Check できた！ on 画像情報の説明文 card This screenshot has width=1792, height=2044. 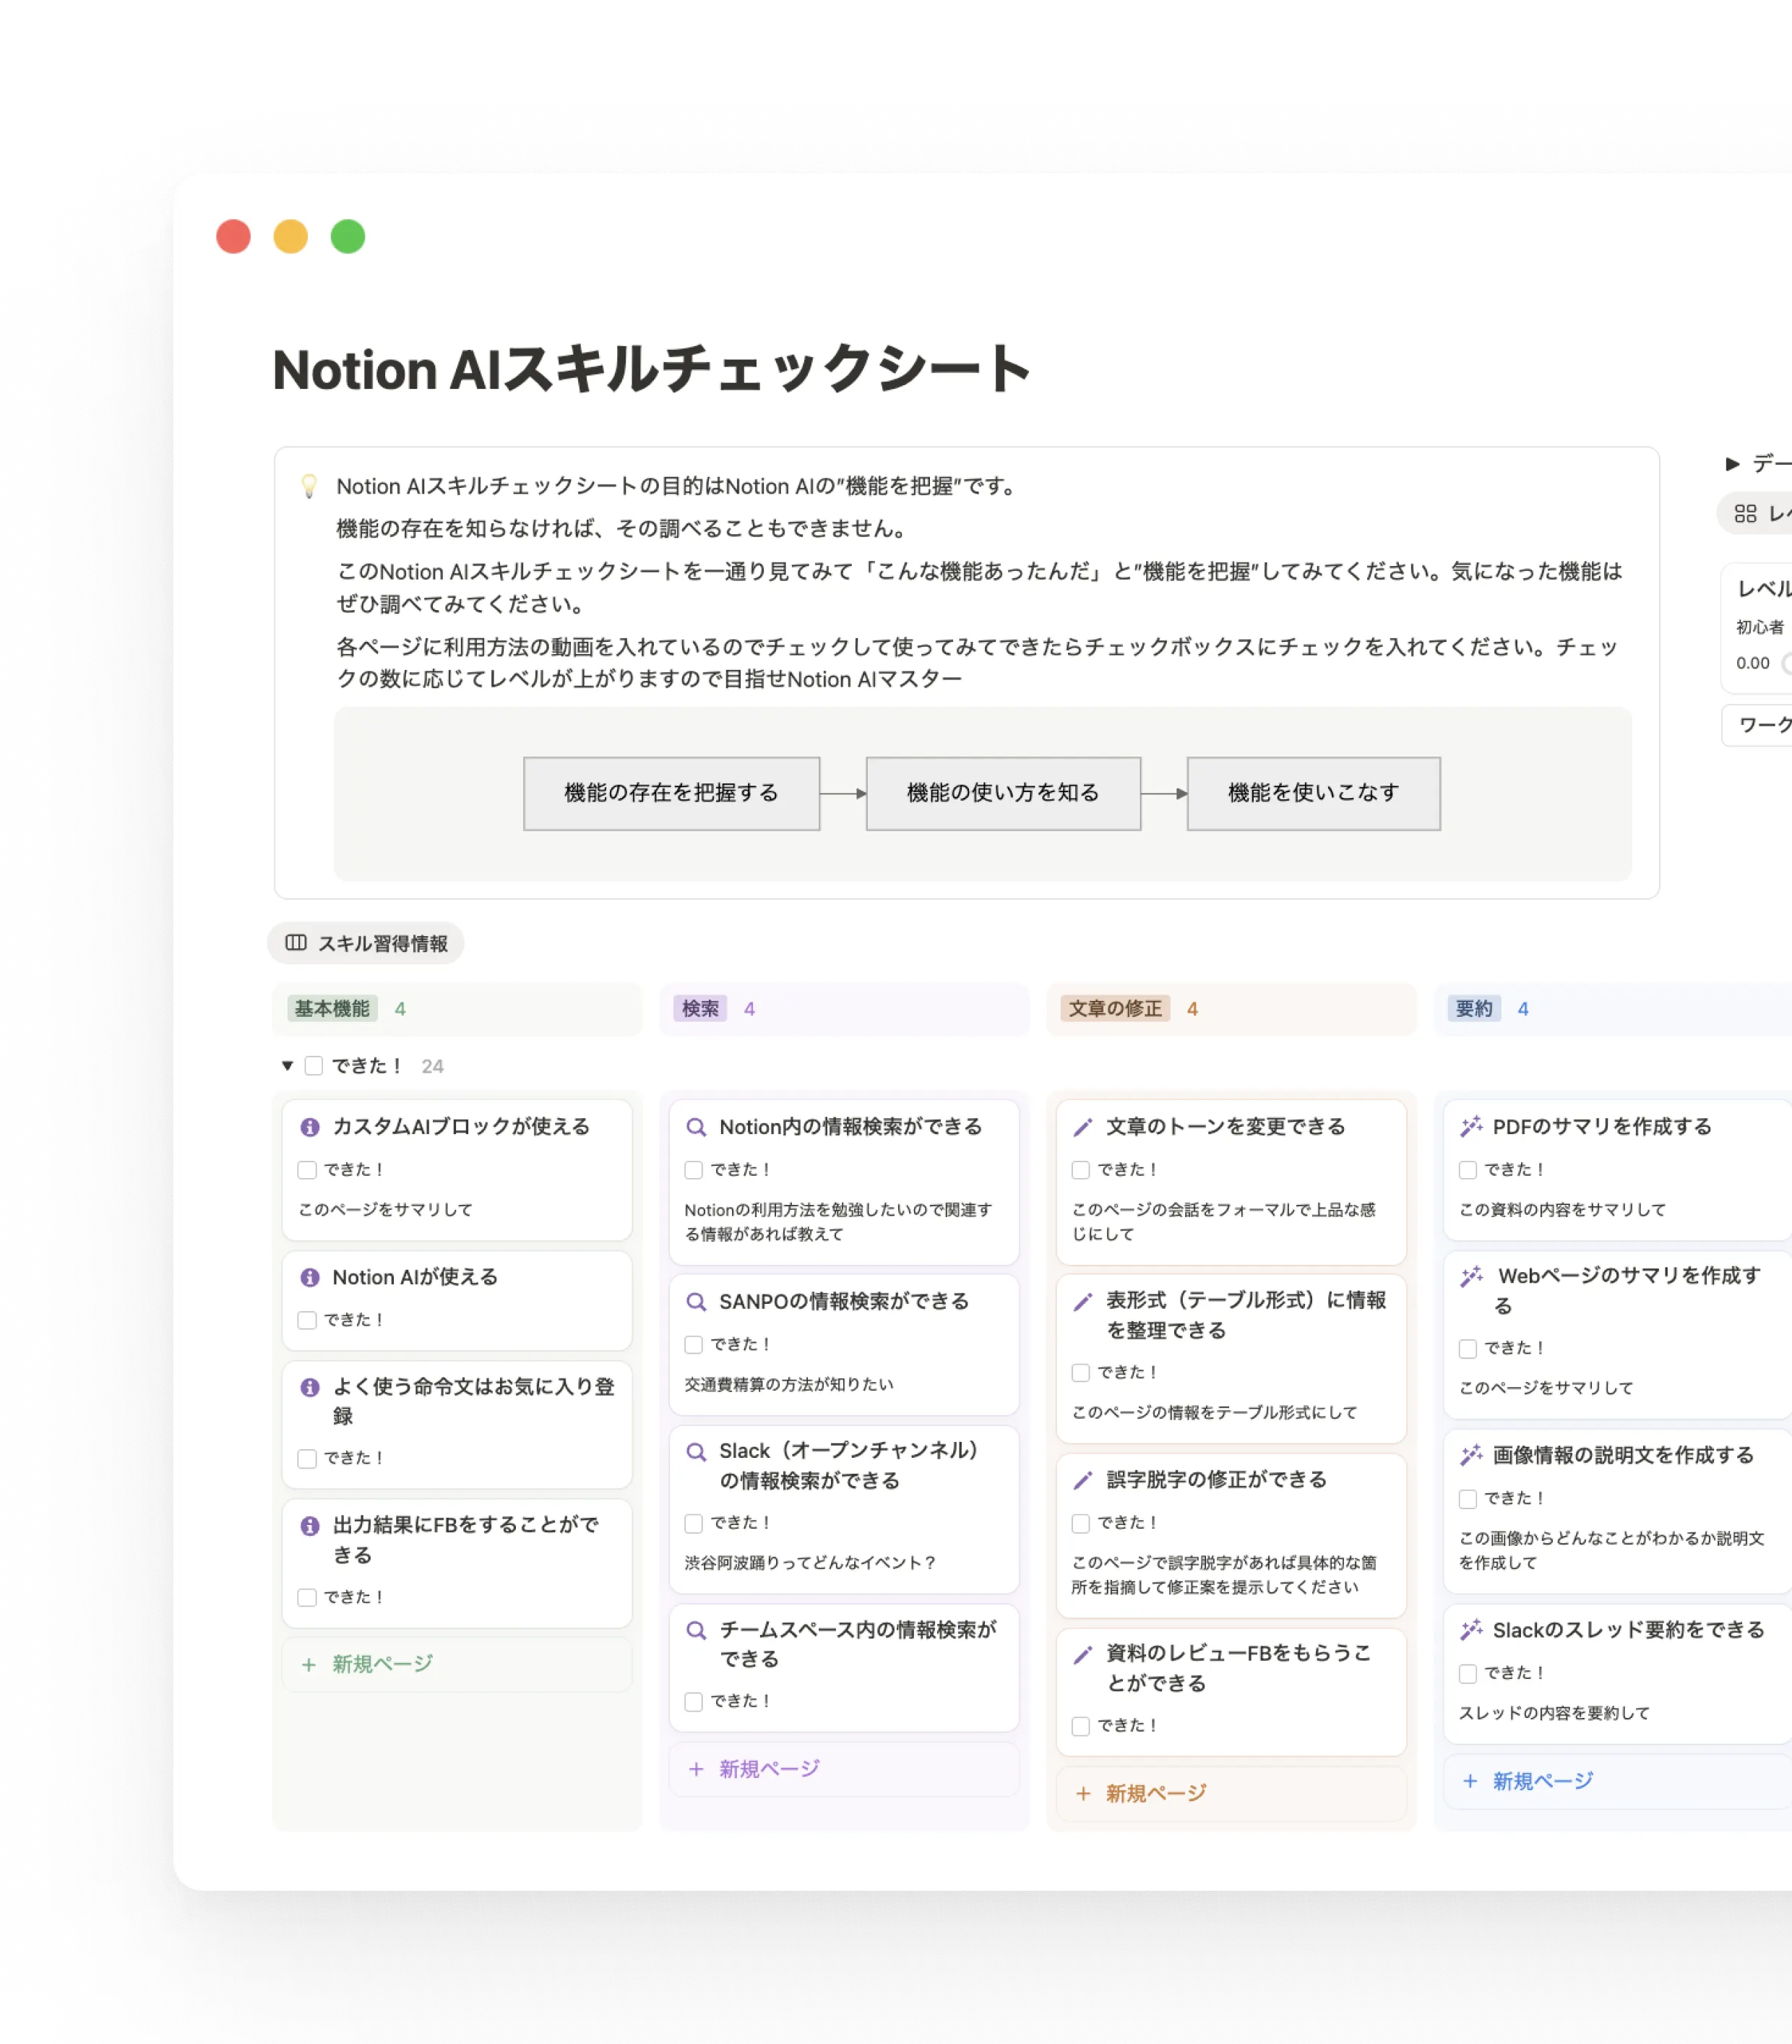pos(1467,1499)
